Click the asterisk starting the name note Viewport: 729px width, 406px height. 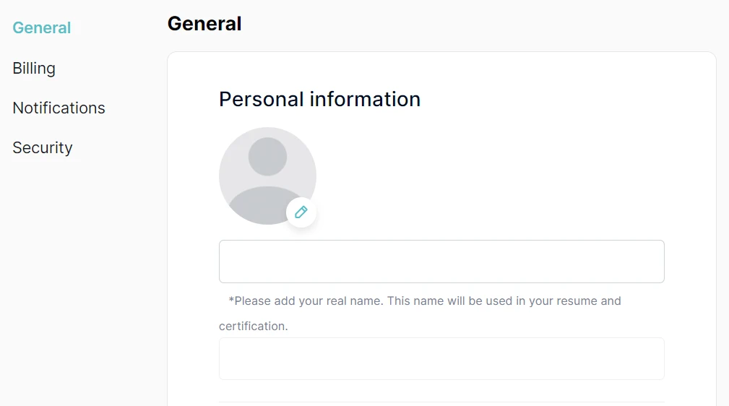click(x=231, y=301)
